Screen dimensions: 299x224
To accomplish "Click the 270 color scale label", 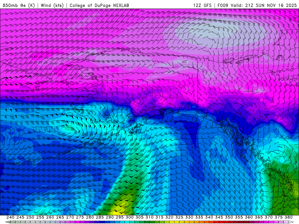I will tap(70, 217).
